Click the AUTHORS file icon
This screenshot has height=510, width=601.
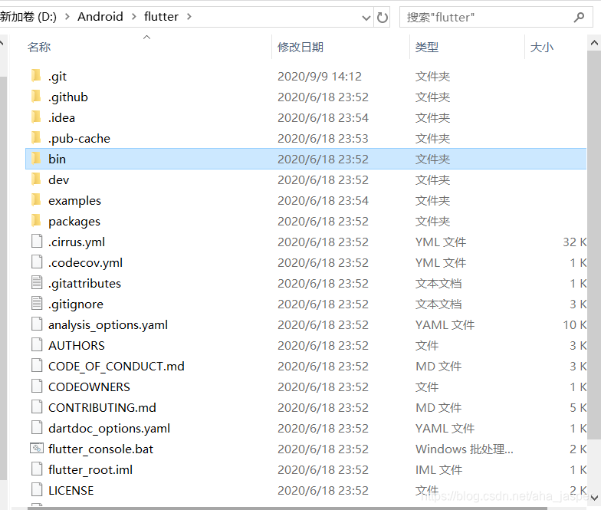[37, 345]
